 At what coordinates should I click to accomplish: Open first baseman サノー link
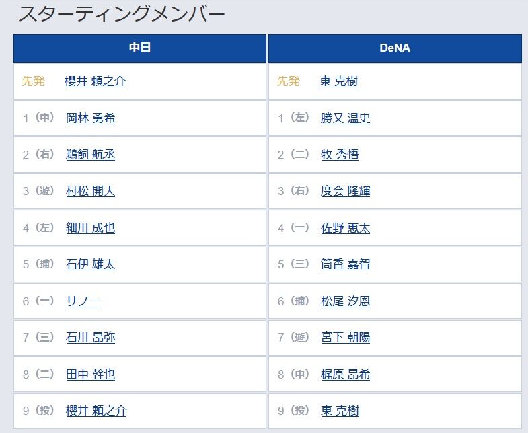point(83,301)
